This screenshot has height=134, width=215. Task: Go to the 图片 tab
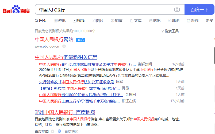click(x=98, y=21)
